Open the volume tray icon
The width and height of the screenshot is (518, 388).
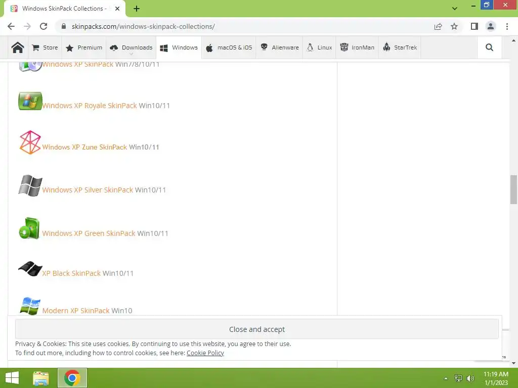click(x=470, y=378)
